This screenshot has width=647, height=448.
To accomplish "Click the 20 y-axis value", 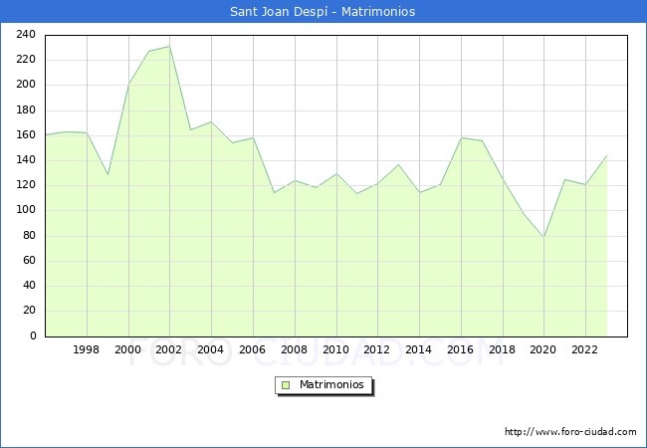I will [29, 311].
